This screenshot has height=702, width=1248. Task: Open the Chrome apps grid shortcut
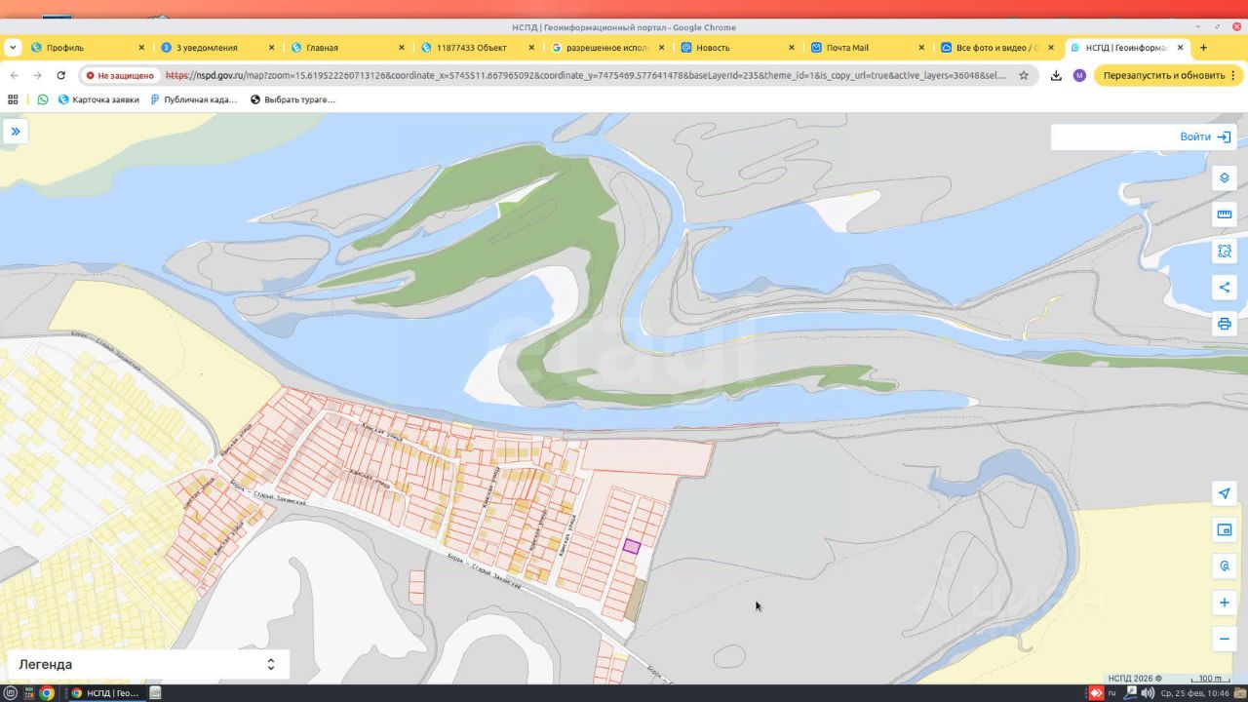click(14, 99)
